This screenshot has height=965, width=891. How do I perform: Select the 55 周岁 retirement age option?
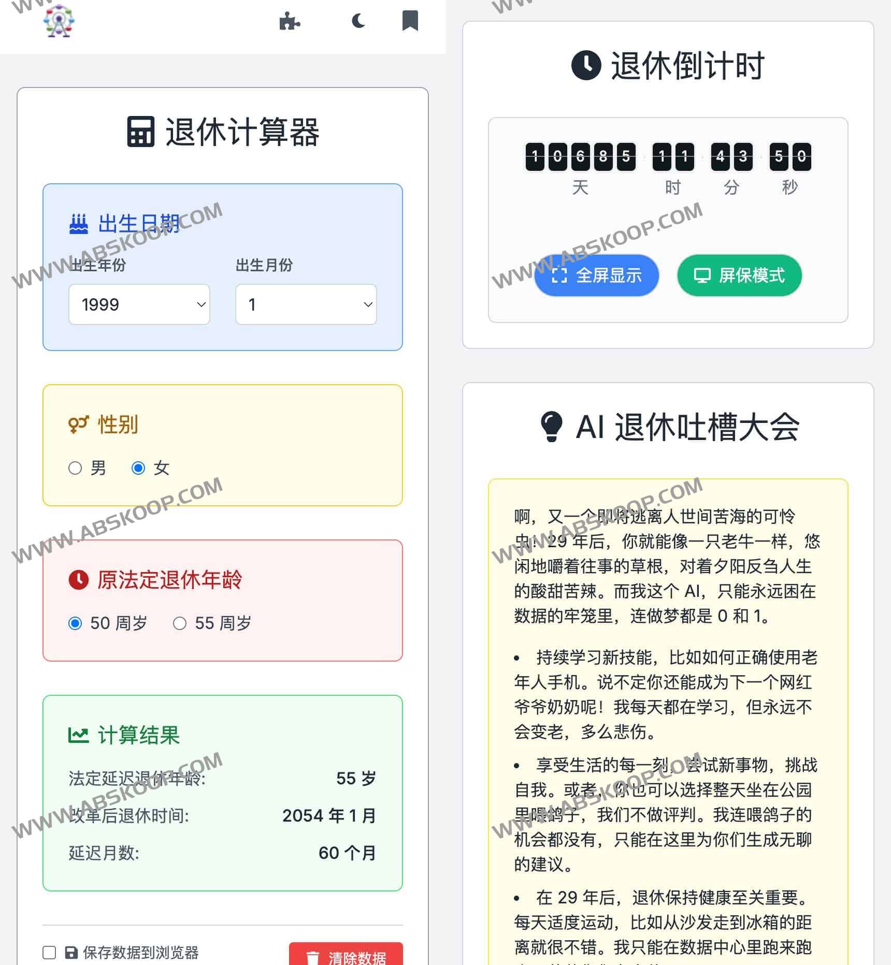click(180, 623)
